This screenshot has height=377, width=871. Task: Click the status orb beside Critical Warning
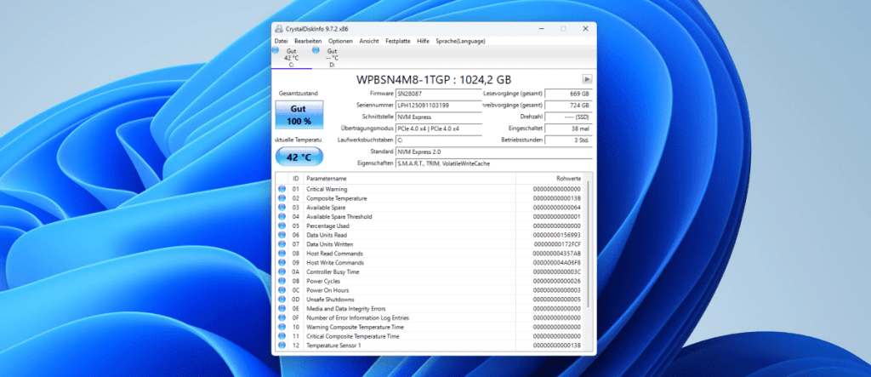282,189
